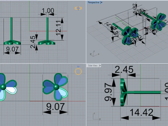Open the Side View viewport title
This screenshot has height=126, width=168.
93,65
